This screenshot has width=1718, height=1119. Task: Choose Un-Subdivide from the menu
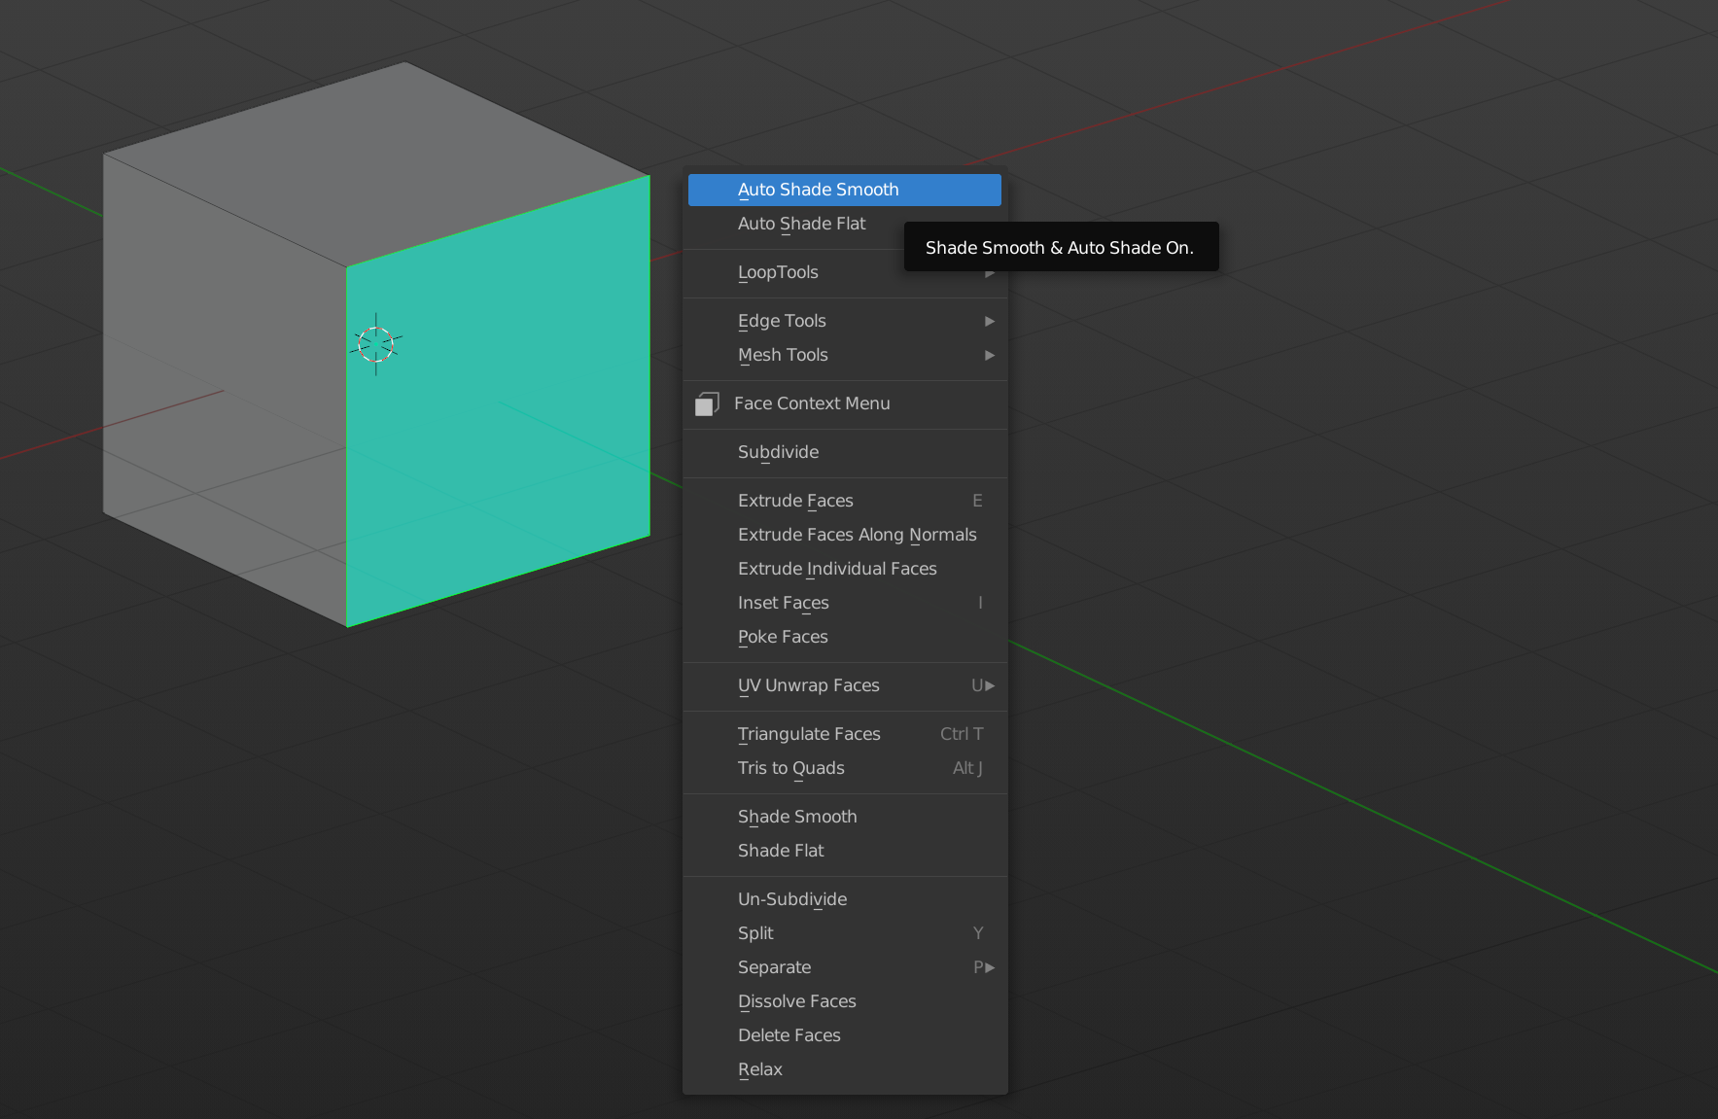[x=844, y=899]
